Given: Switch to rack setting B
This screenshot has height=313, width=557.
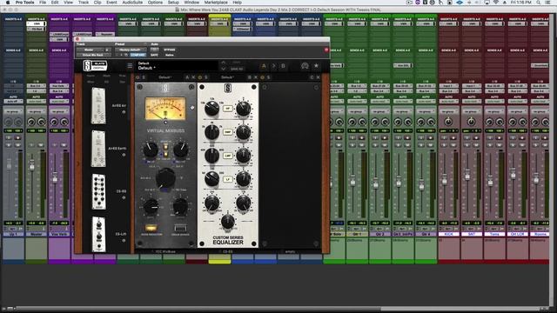Looking at the screenshot, I should (x=283, y=66).
